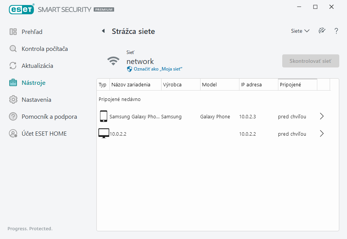Click the shield icon next to Označiť
This screenshot has width=347, height=239.
coord(130,69)
